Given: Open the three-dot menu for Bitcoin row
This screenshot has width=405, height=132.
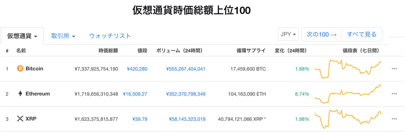Looking at the screenshot, I should [394, 69].
